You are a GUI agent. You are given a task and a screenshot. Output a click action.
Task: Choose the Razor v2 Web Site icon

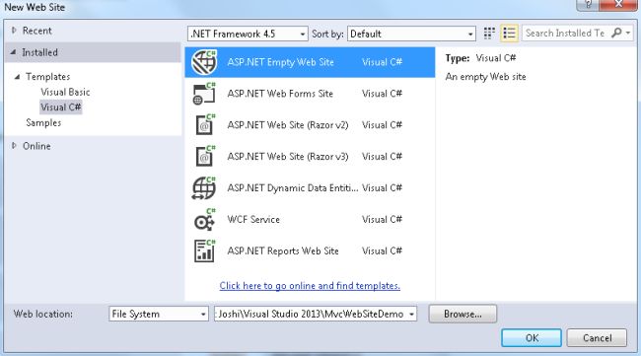point(204,125)
